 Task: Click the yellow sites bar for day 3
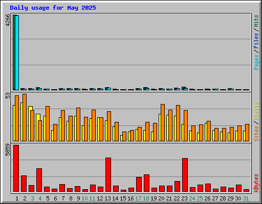[x=30, y=123]
